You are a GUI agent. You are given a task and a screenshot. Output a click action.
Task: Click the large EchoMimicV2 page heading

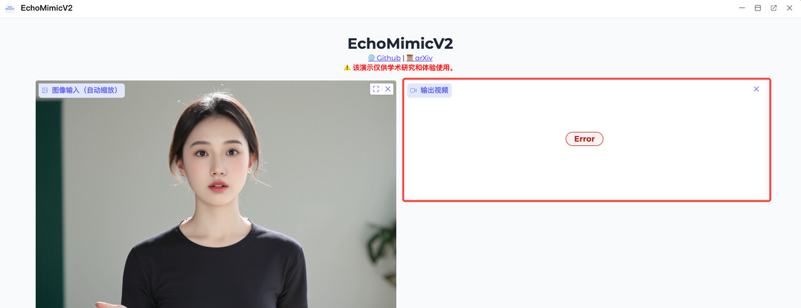click(x=400, y=43)
